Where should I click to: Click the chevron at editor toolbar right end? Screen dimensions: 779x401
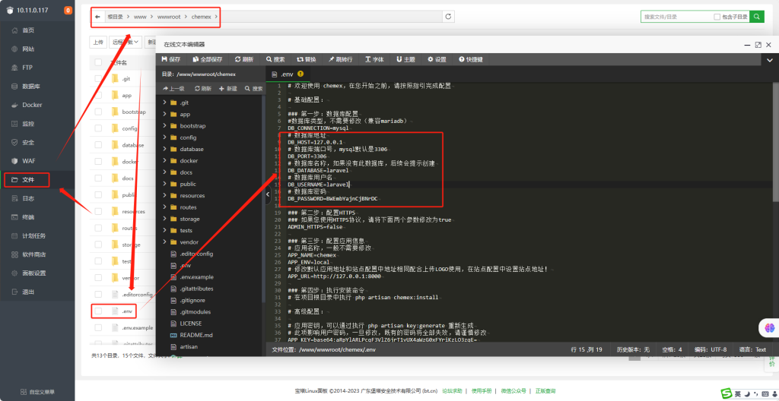pos(771,60)
